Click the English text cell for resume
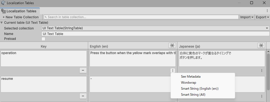This screenshot has height=102, width=270. tap(130, 84)
